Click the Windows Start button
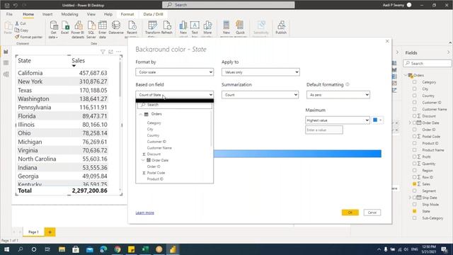The width and height of the screenshot is (453, 255). pos(6,249)
